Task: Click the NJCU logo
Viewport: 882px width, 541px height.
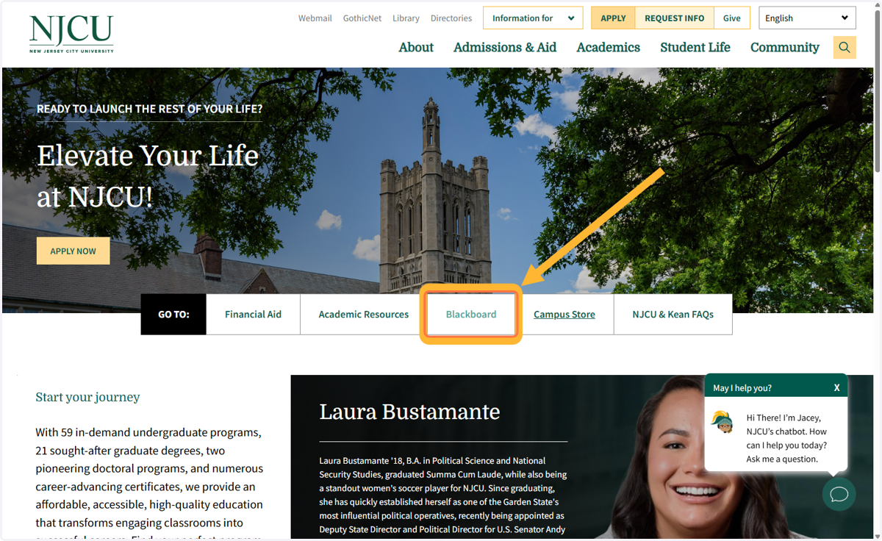Action: (71, 34)
